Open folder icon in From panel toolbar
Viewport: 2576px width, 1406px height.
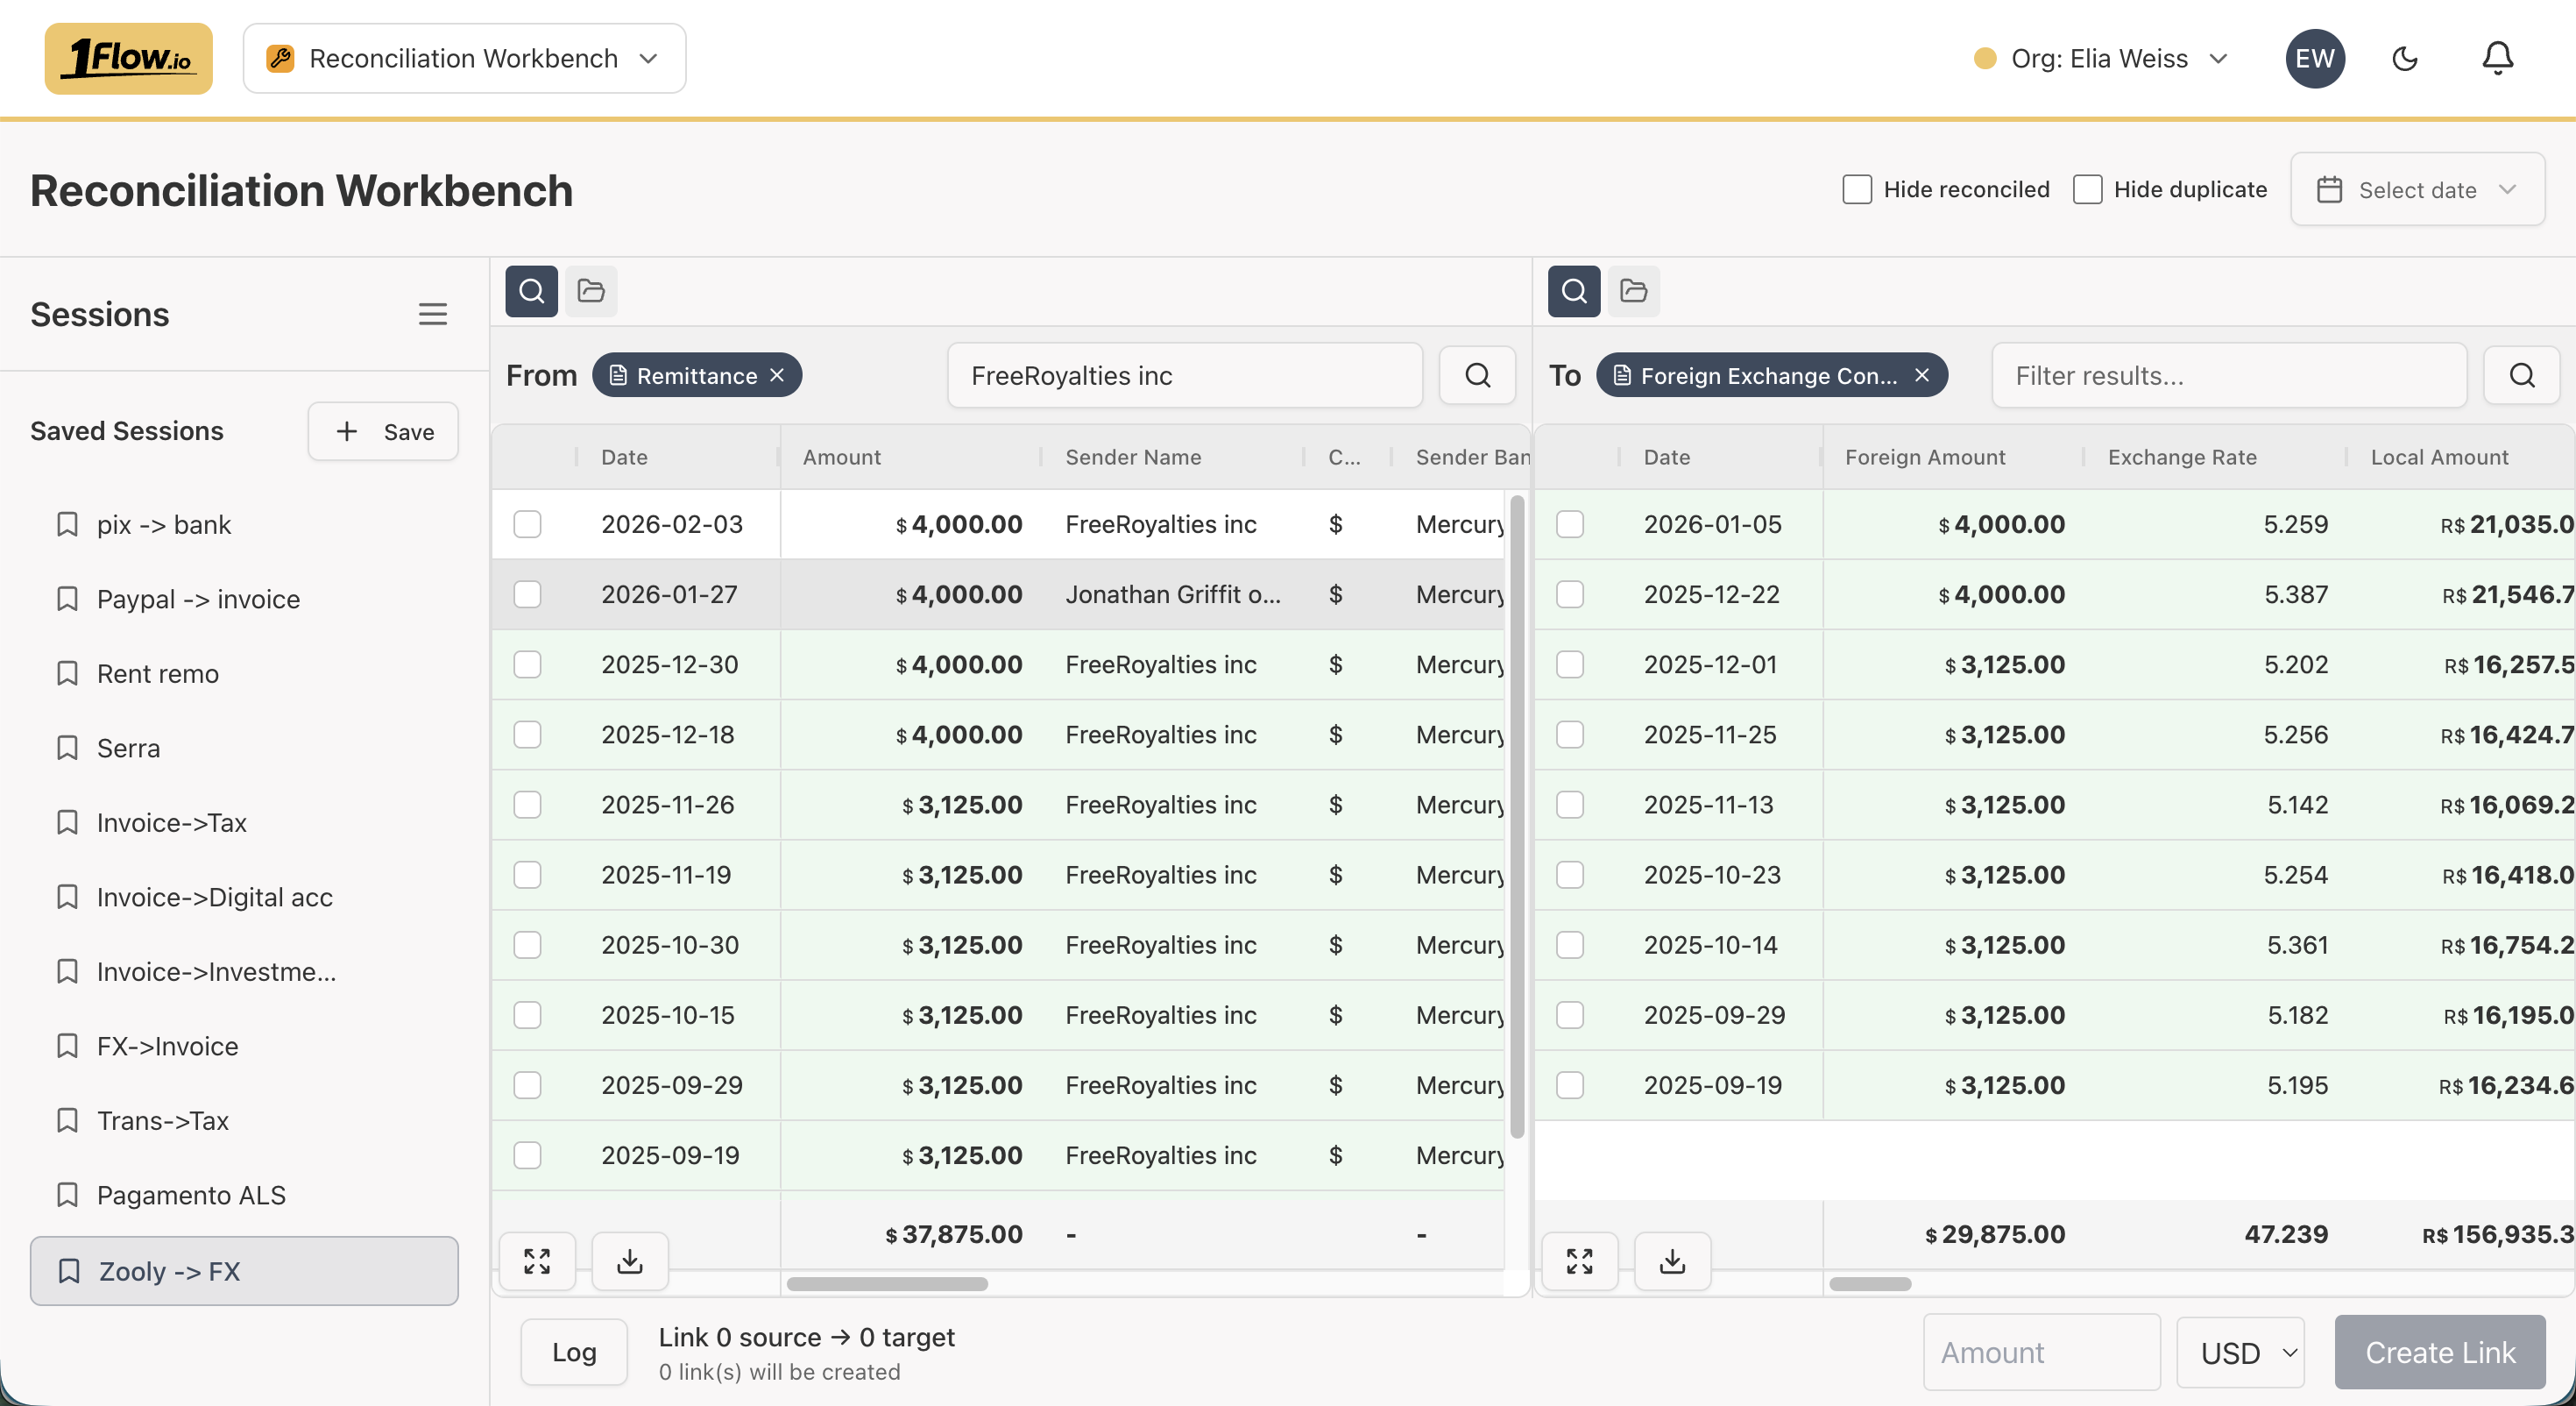[x=591, y=291]
